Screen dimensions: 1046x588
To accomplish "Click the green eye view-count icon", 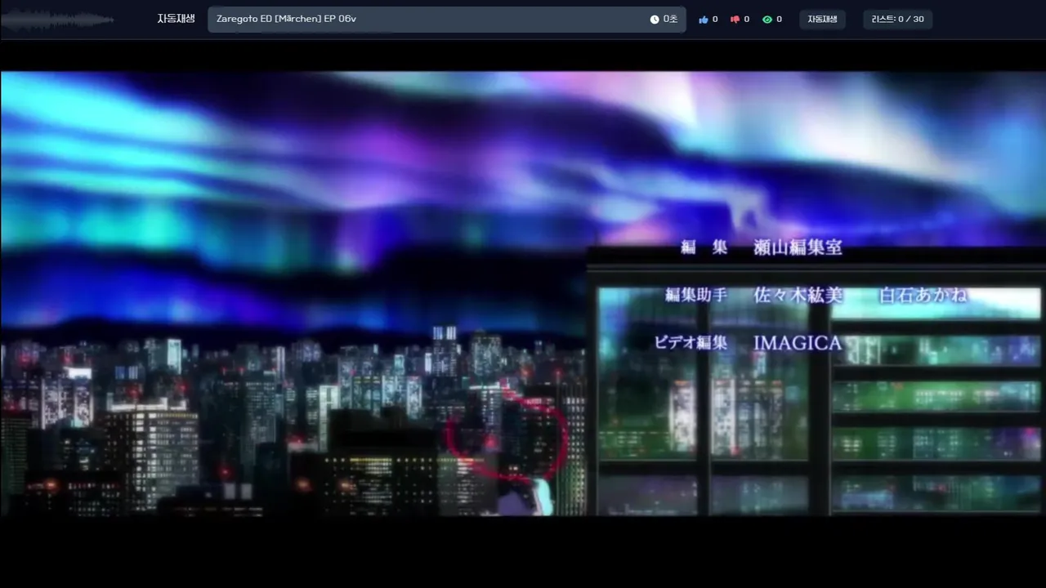I will tap(767, 20).
